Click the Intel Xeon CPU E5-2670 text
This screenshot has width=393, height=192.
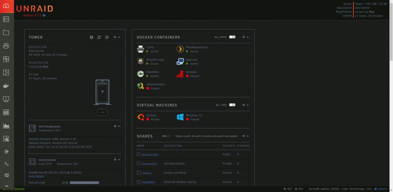point(55,172)
